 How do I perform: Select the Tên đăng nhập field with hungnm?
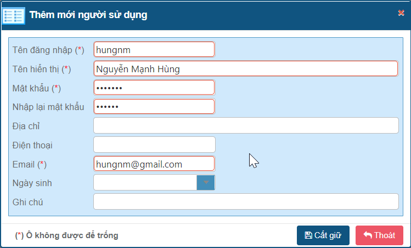click(154, 50)
